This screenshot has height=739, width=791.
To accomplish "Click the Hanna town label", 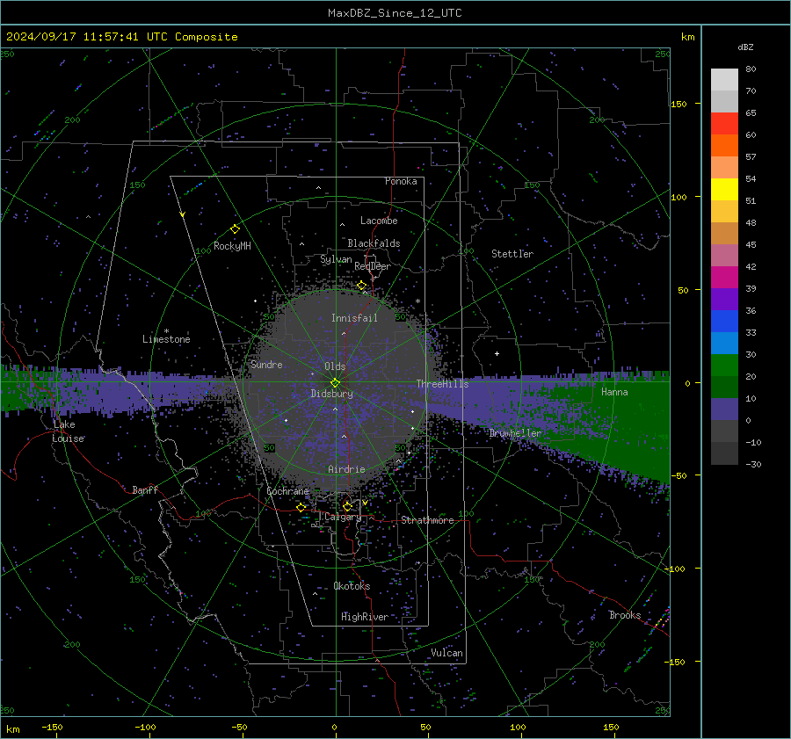I will point(614,392).
